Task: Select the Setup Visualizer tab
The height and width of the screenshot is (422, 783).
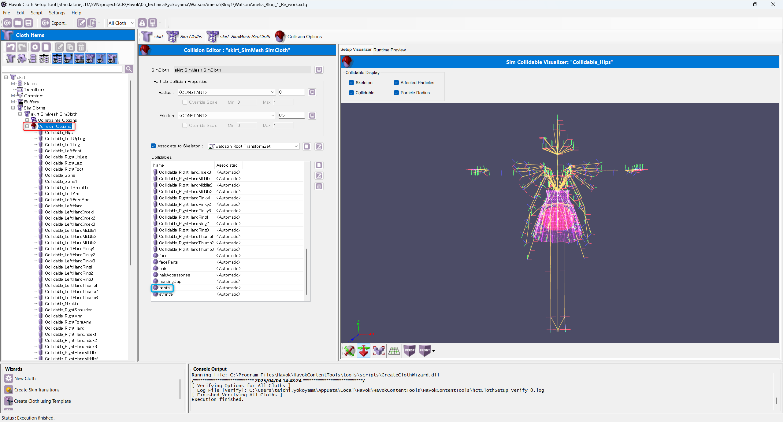Action: pos(356,49)
